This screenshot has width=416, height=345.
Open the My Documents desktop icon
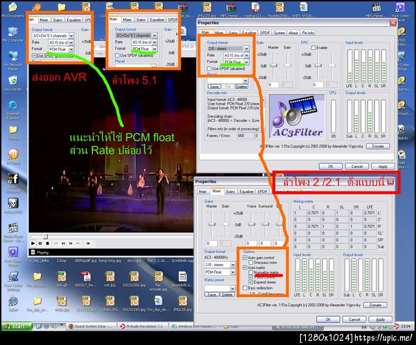pos(12,10)
